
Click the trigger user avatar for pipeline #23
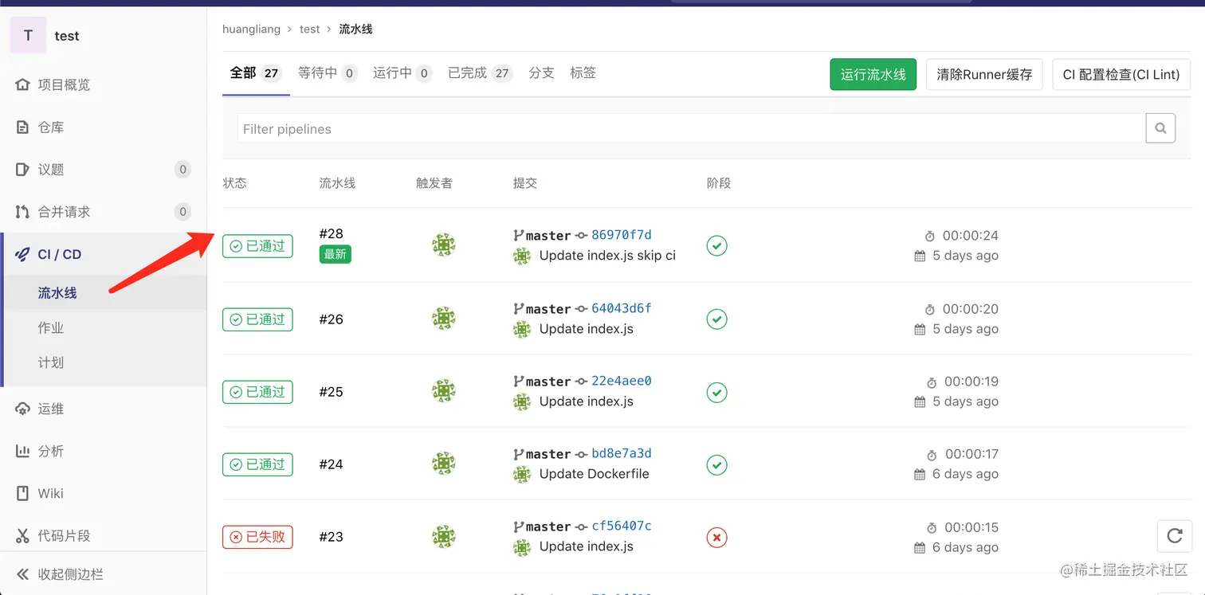coord(443,537)
